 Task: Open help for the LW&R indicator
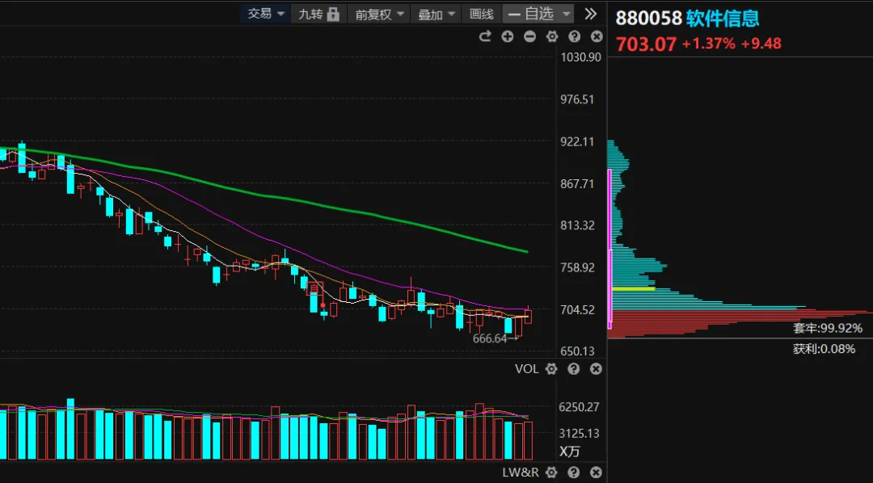574,472
